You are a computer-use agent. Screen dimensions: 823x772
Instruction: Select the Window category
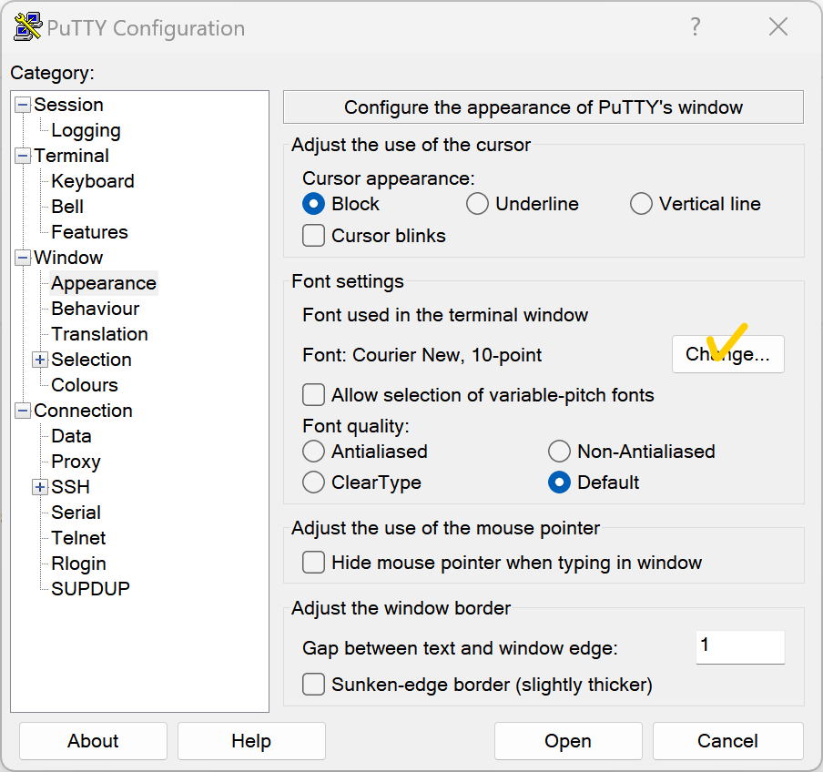(69, 258)
